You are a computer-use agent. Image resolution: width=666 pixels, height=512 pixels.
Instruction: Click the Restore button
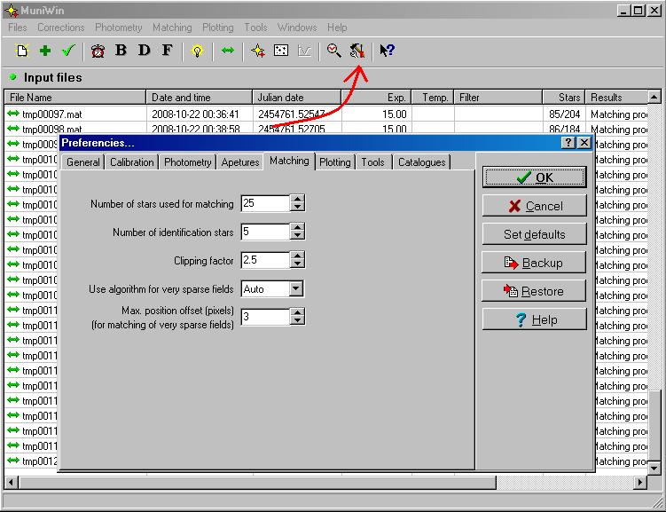coord(534,291)
